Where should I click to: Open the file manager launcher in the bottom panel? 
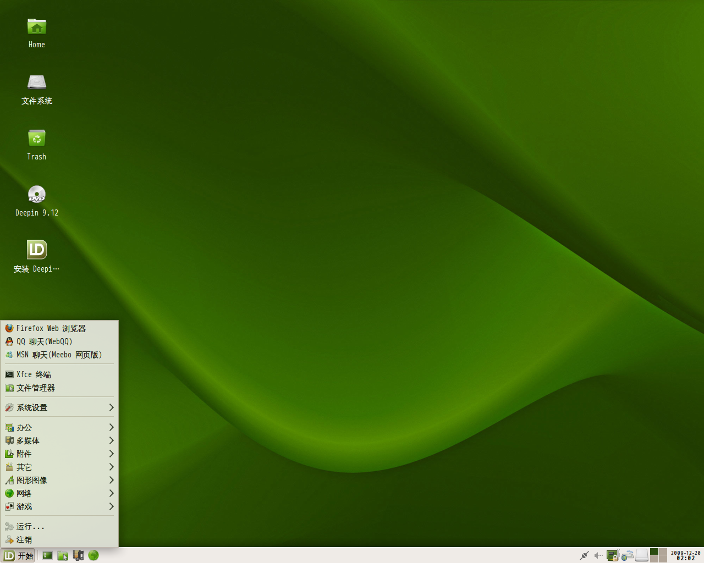[63, 555]
